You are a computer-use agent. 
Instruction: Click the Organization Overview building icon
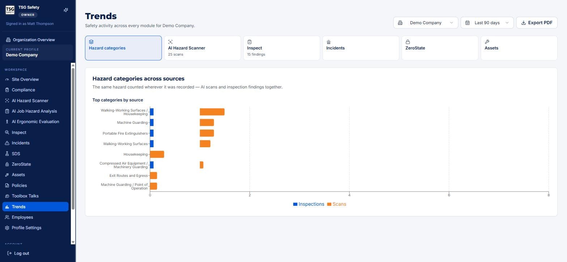[8, 40]
